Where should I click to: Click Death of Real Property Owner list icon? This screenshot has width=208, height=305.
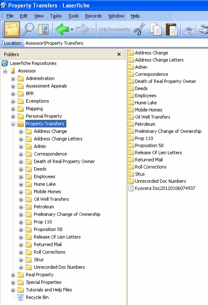pos(131,81)
